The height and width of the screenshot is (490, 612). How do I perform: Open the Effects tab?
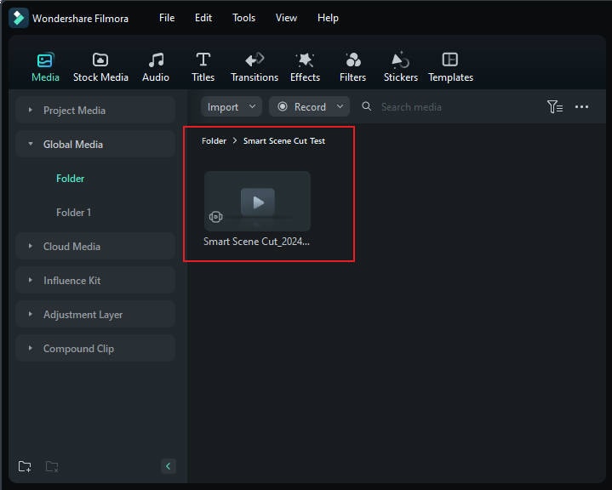click(x=305, y=67)
